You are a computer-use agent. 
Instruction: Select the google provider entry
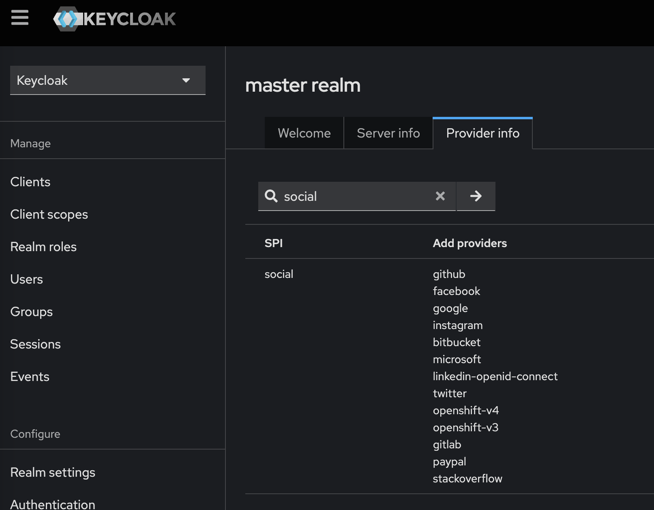[x=450, y=308]
